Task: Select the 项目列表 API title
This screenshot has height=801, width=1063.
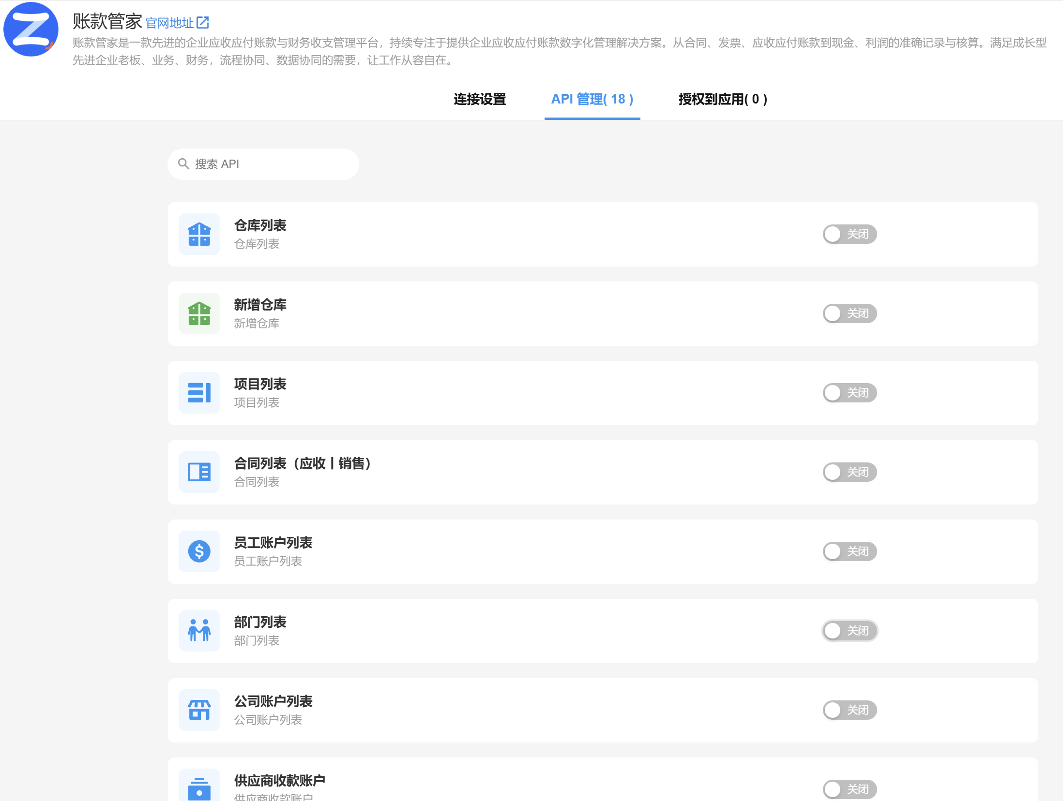Action: coord(260,384)
